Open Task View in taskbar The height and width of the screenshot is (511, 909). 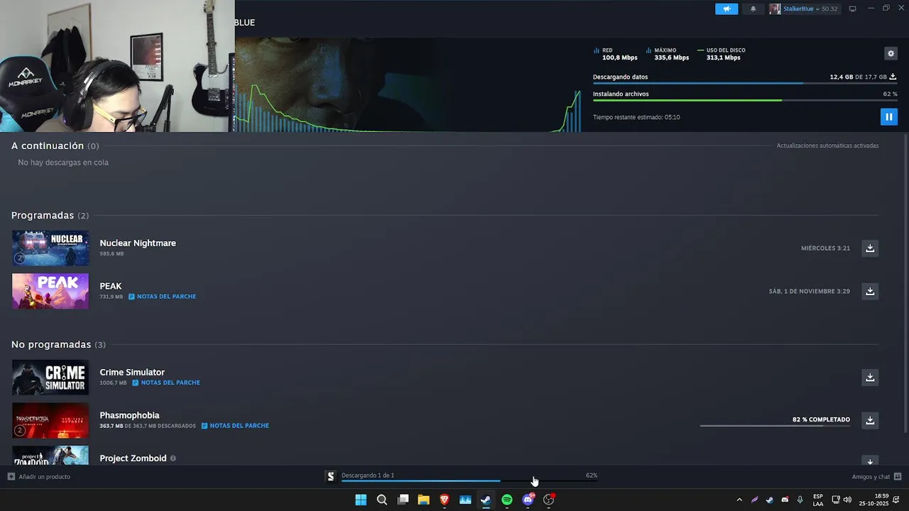tap(403, 500)
